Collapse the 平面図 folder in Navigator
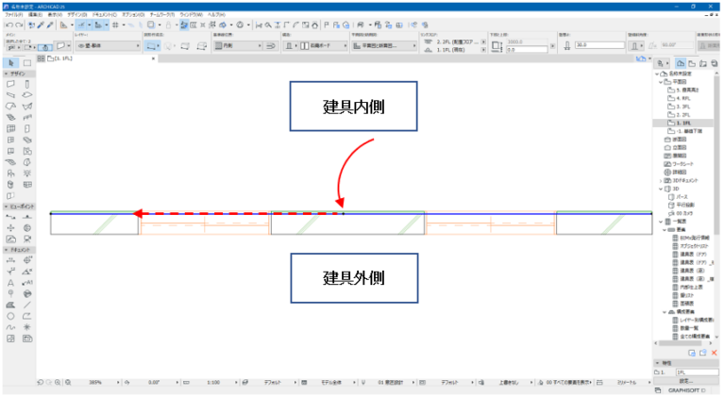The image size is (725, 397). 661,82
